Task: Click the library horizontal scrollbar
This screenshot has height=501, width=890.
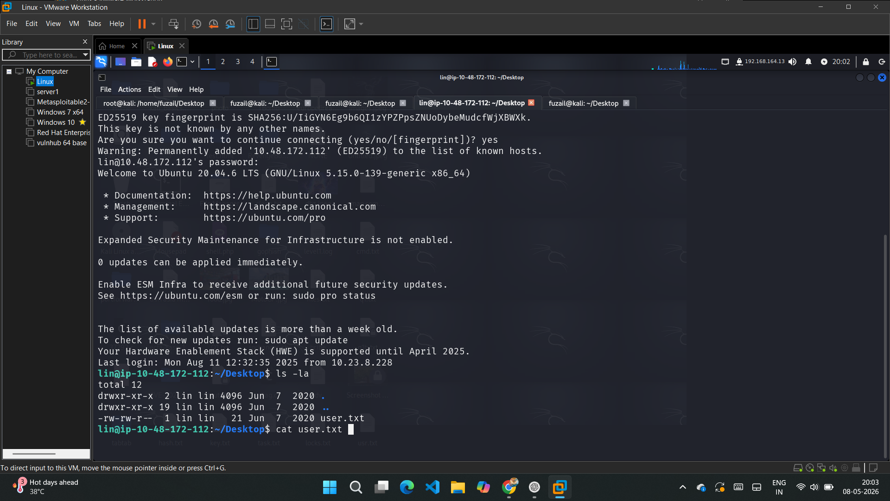Action: 34,454
